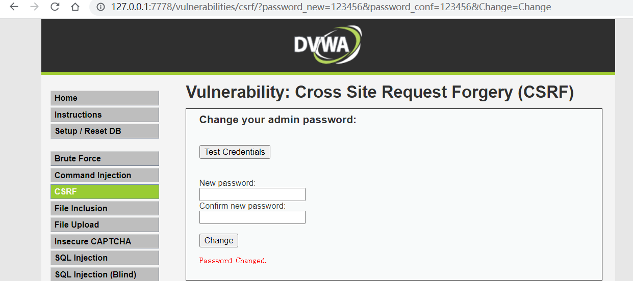Click the browser forward arrow
This screenshot has height=281, width=633.
[x=34, y=7]
